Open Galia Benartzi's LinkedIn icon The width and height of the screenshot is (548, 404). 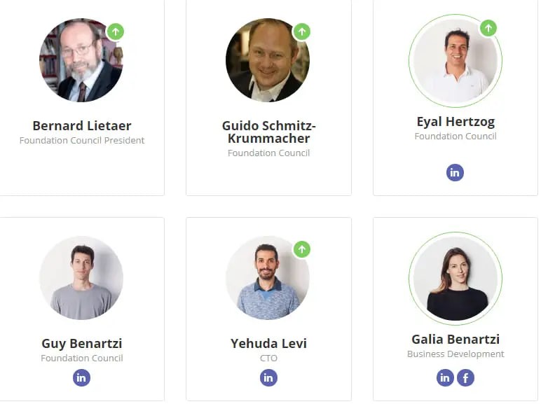[x=445, y=378]
